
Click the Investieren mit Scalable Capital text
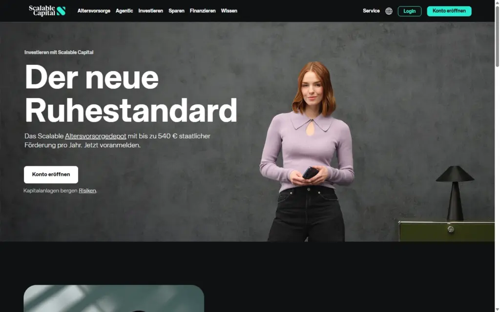tap(59, 52)
